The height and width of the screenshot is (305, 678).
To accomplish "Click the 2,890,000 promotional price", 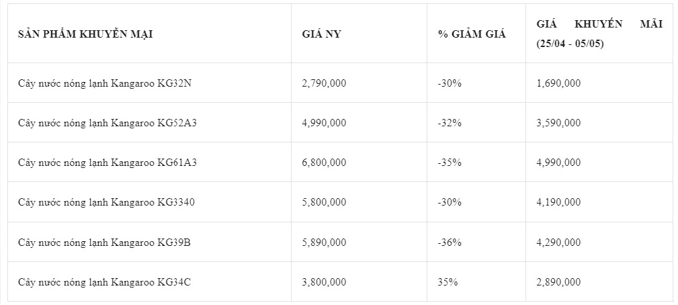I will (x=558, y=281).
